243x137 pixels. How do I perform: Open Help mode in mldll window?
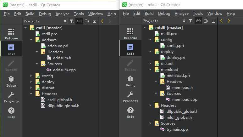[x=130, y=112]
